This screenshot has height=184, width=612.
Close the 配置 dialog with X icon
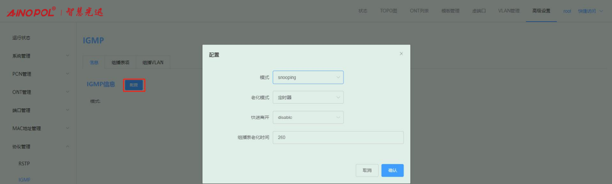click(x=401, y=54)
